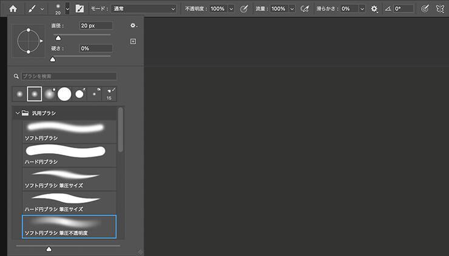Open the brush picker gear menu
The height and width of the screenshot is (256, 449).
[x=133, y=25]
